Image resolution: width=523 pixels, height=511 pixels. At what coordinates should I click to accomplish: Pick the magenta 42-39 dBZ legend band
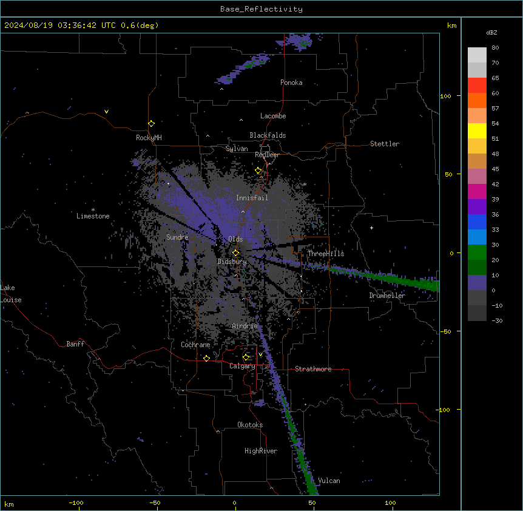point(477,191)
